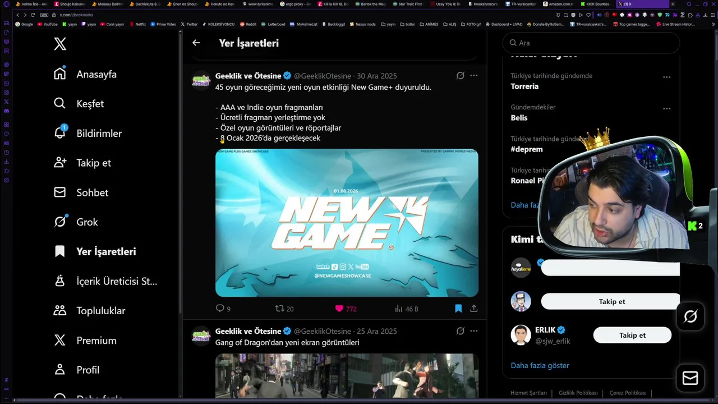Open New Game showcase image

pyautogui.click(x=347, y=223)
